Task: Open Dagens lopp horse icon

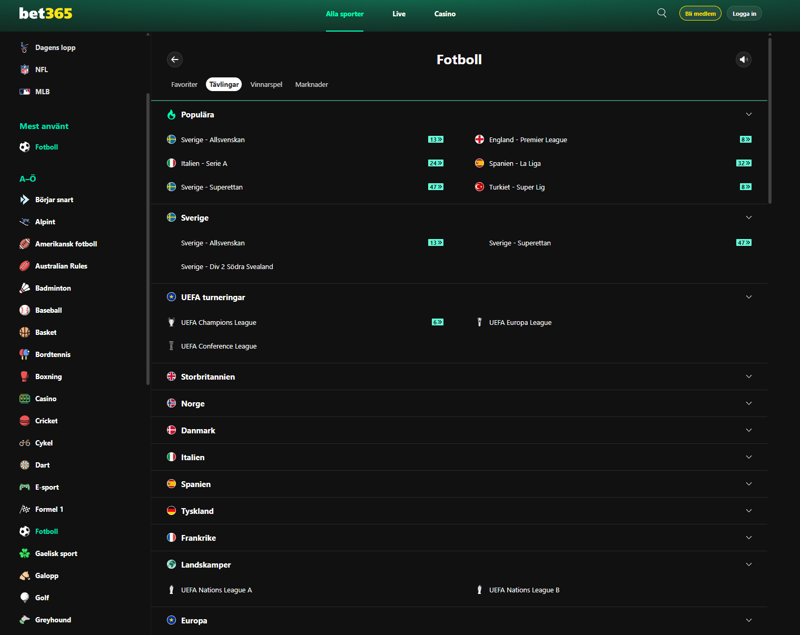Action: pyautogui.click(x=25, y=47)
